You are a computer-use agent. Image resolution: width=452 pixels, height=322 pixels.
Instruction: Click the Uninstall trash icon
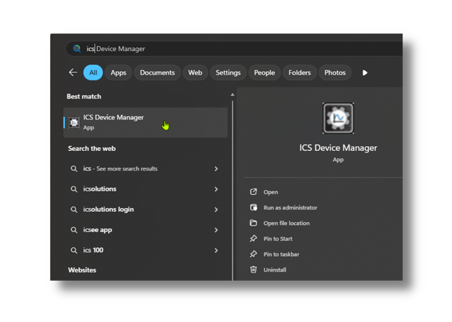tap(253, 270)
